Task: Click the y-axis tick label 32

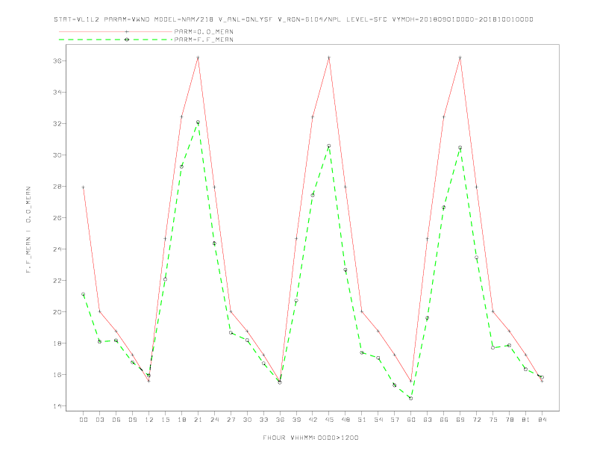Action: pyautogui.click(x=57, y=124)
